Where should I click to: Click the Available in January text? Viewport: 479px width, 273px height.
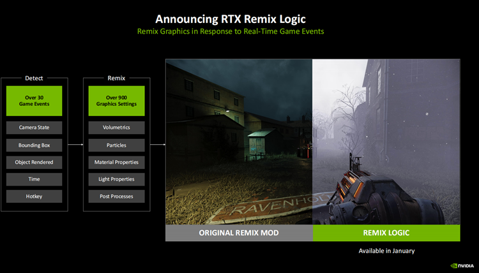click(x=386, y=251)
